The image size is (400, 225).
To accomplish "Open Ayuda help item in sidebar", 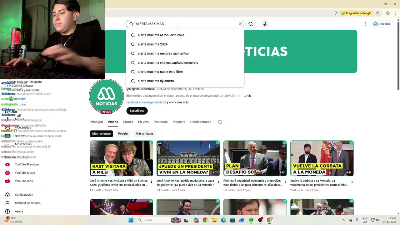I will pos(24,211).
